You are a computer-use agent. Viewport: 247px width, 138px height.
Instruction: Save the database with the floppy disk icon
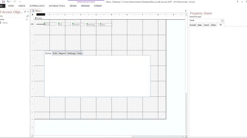tap(3, 2)
